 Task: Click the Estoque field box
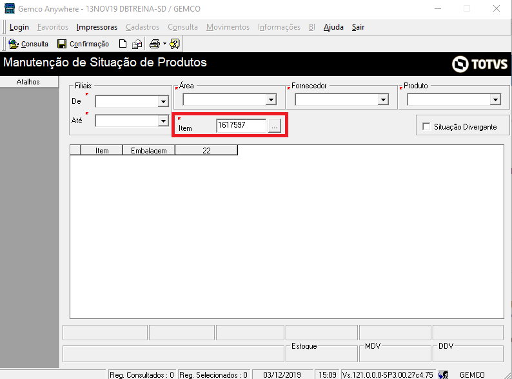[x=322, y=354]
